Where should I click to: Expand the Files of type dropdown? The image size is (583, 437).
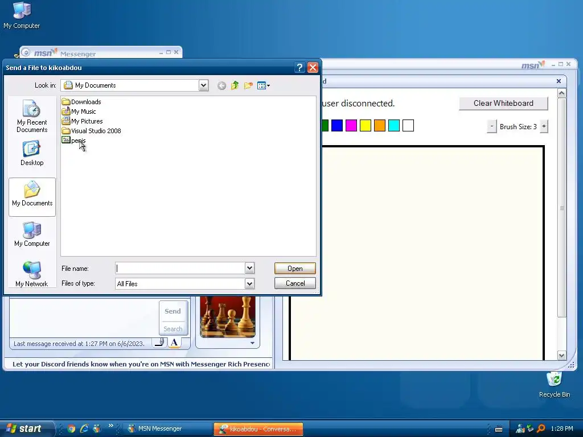click(249, 284)
